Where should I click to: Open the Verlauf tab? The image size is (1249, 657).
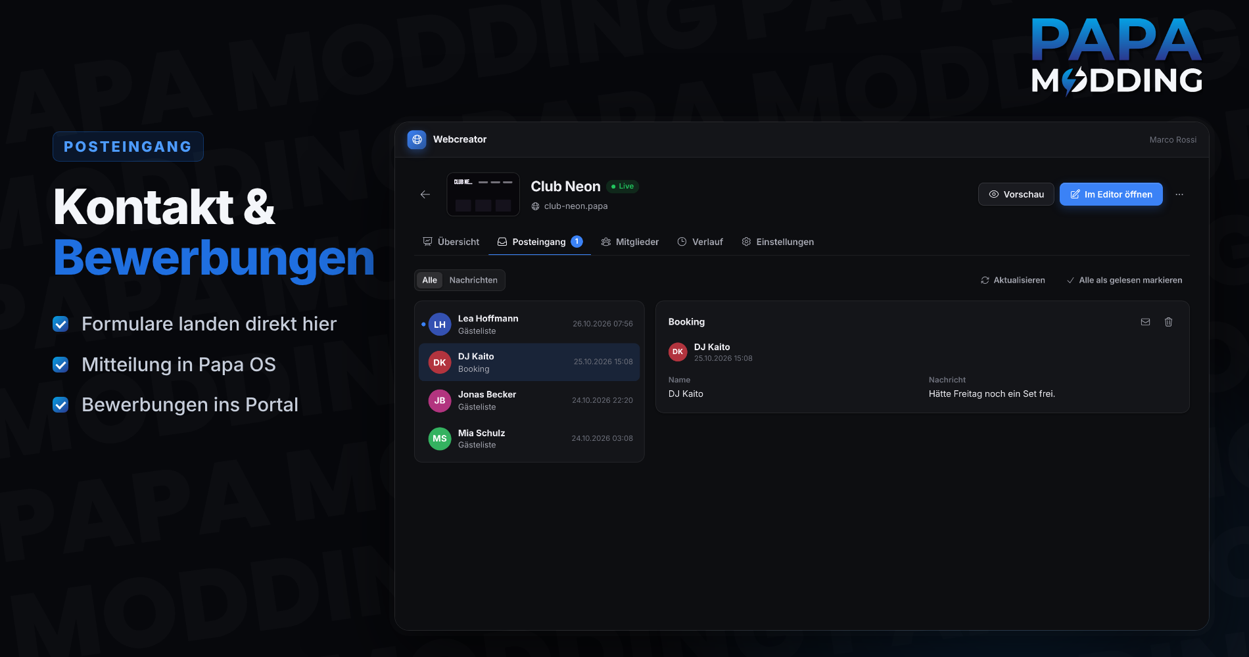700,242
